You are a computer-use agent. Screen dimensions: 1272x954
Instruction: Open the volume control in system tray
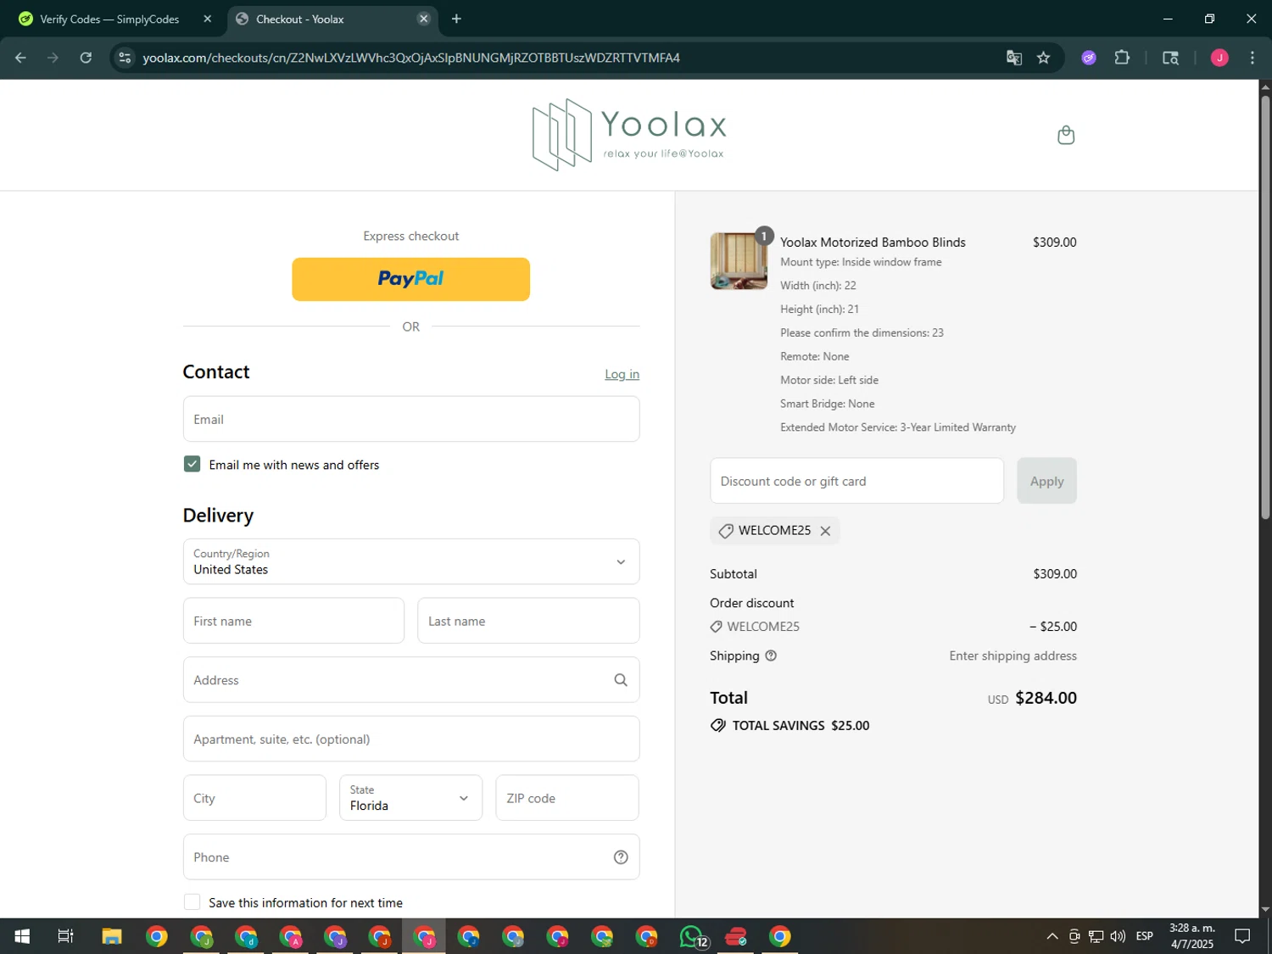[1118, 936]
